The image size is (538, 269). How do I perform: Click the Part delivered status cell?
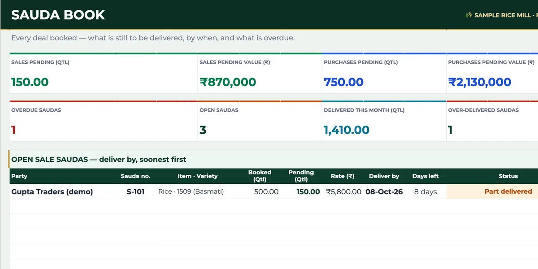point(508,191)
